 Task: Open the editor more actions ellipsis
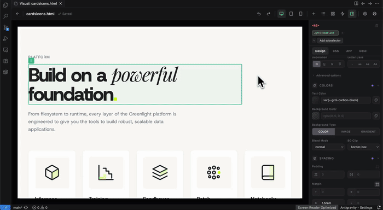coord(376,3)
